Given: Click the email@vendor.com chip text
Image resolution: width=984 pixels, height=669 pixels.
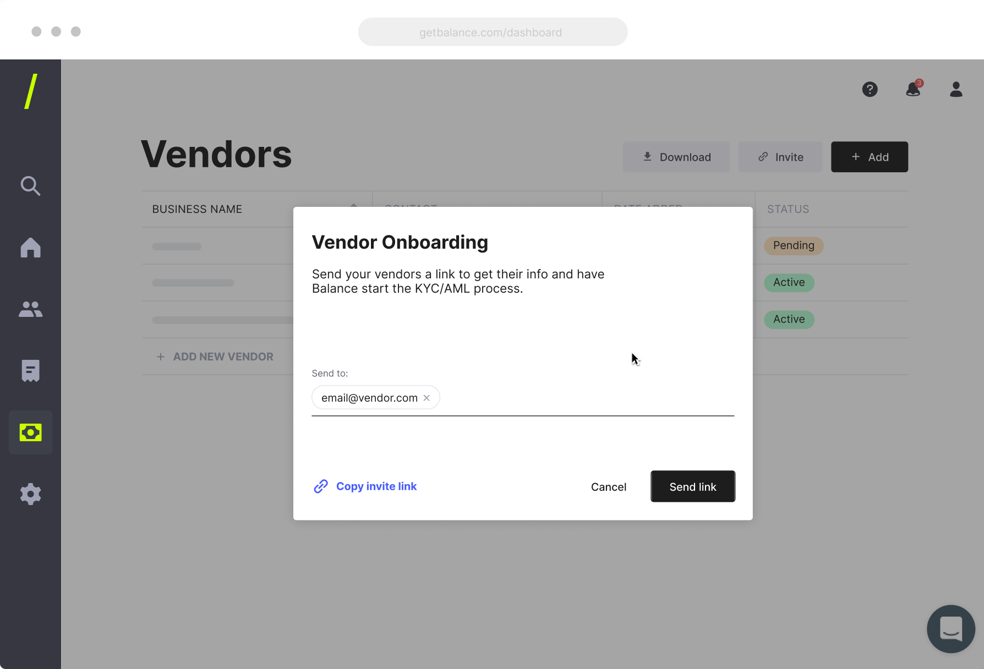Looking at the screenshot, I should click(369, 398).
